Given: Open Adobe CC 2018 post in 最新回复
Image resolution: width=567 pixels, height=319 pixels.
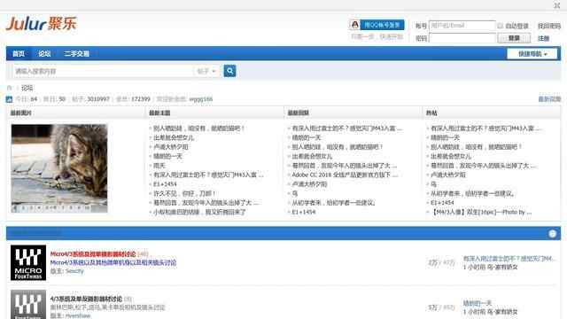Looking at the screenshot, I should pyautogui.click(x=345, y=175).
